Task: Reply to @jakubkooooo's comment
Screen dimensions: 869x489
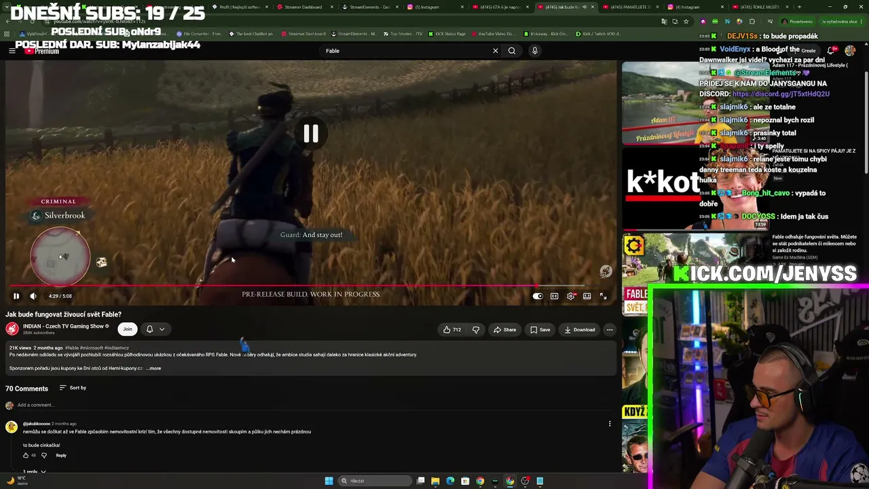Action: point(61,456)
